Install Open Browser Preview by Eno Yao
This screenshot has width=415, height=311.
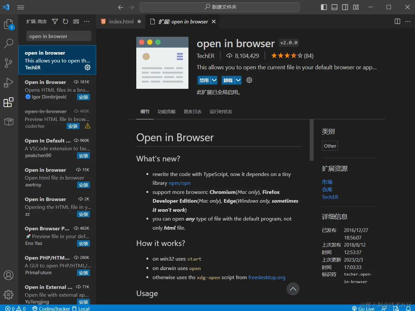(x=83, y=244)
